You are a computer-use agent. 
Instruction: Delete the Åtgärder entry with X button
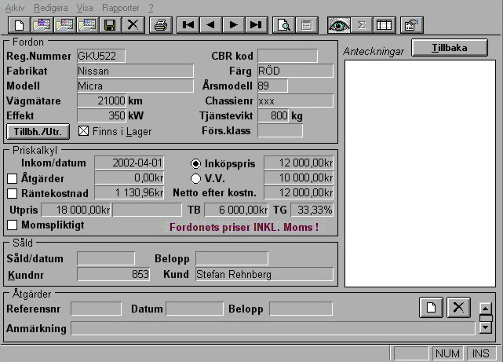click(x=457, y=308)
